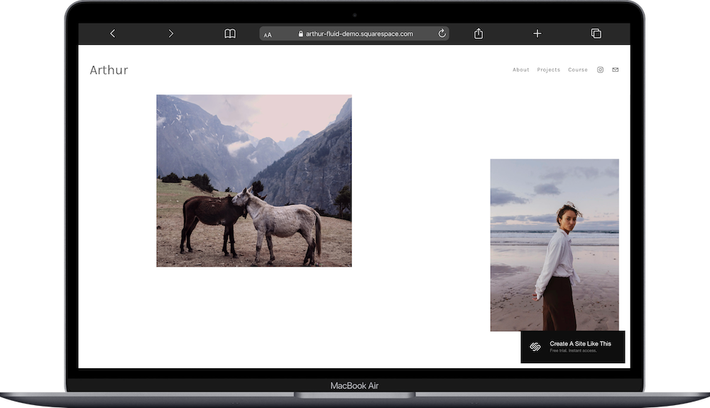Open the bookmarks book icon
The width and height of the screenshot is (710, 408).
point(230,33)
